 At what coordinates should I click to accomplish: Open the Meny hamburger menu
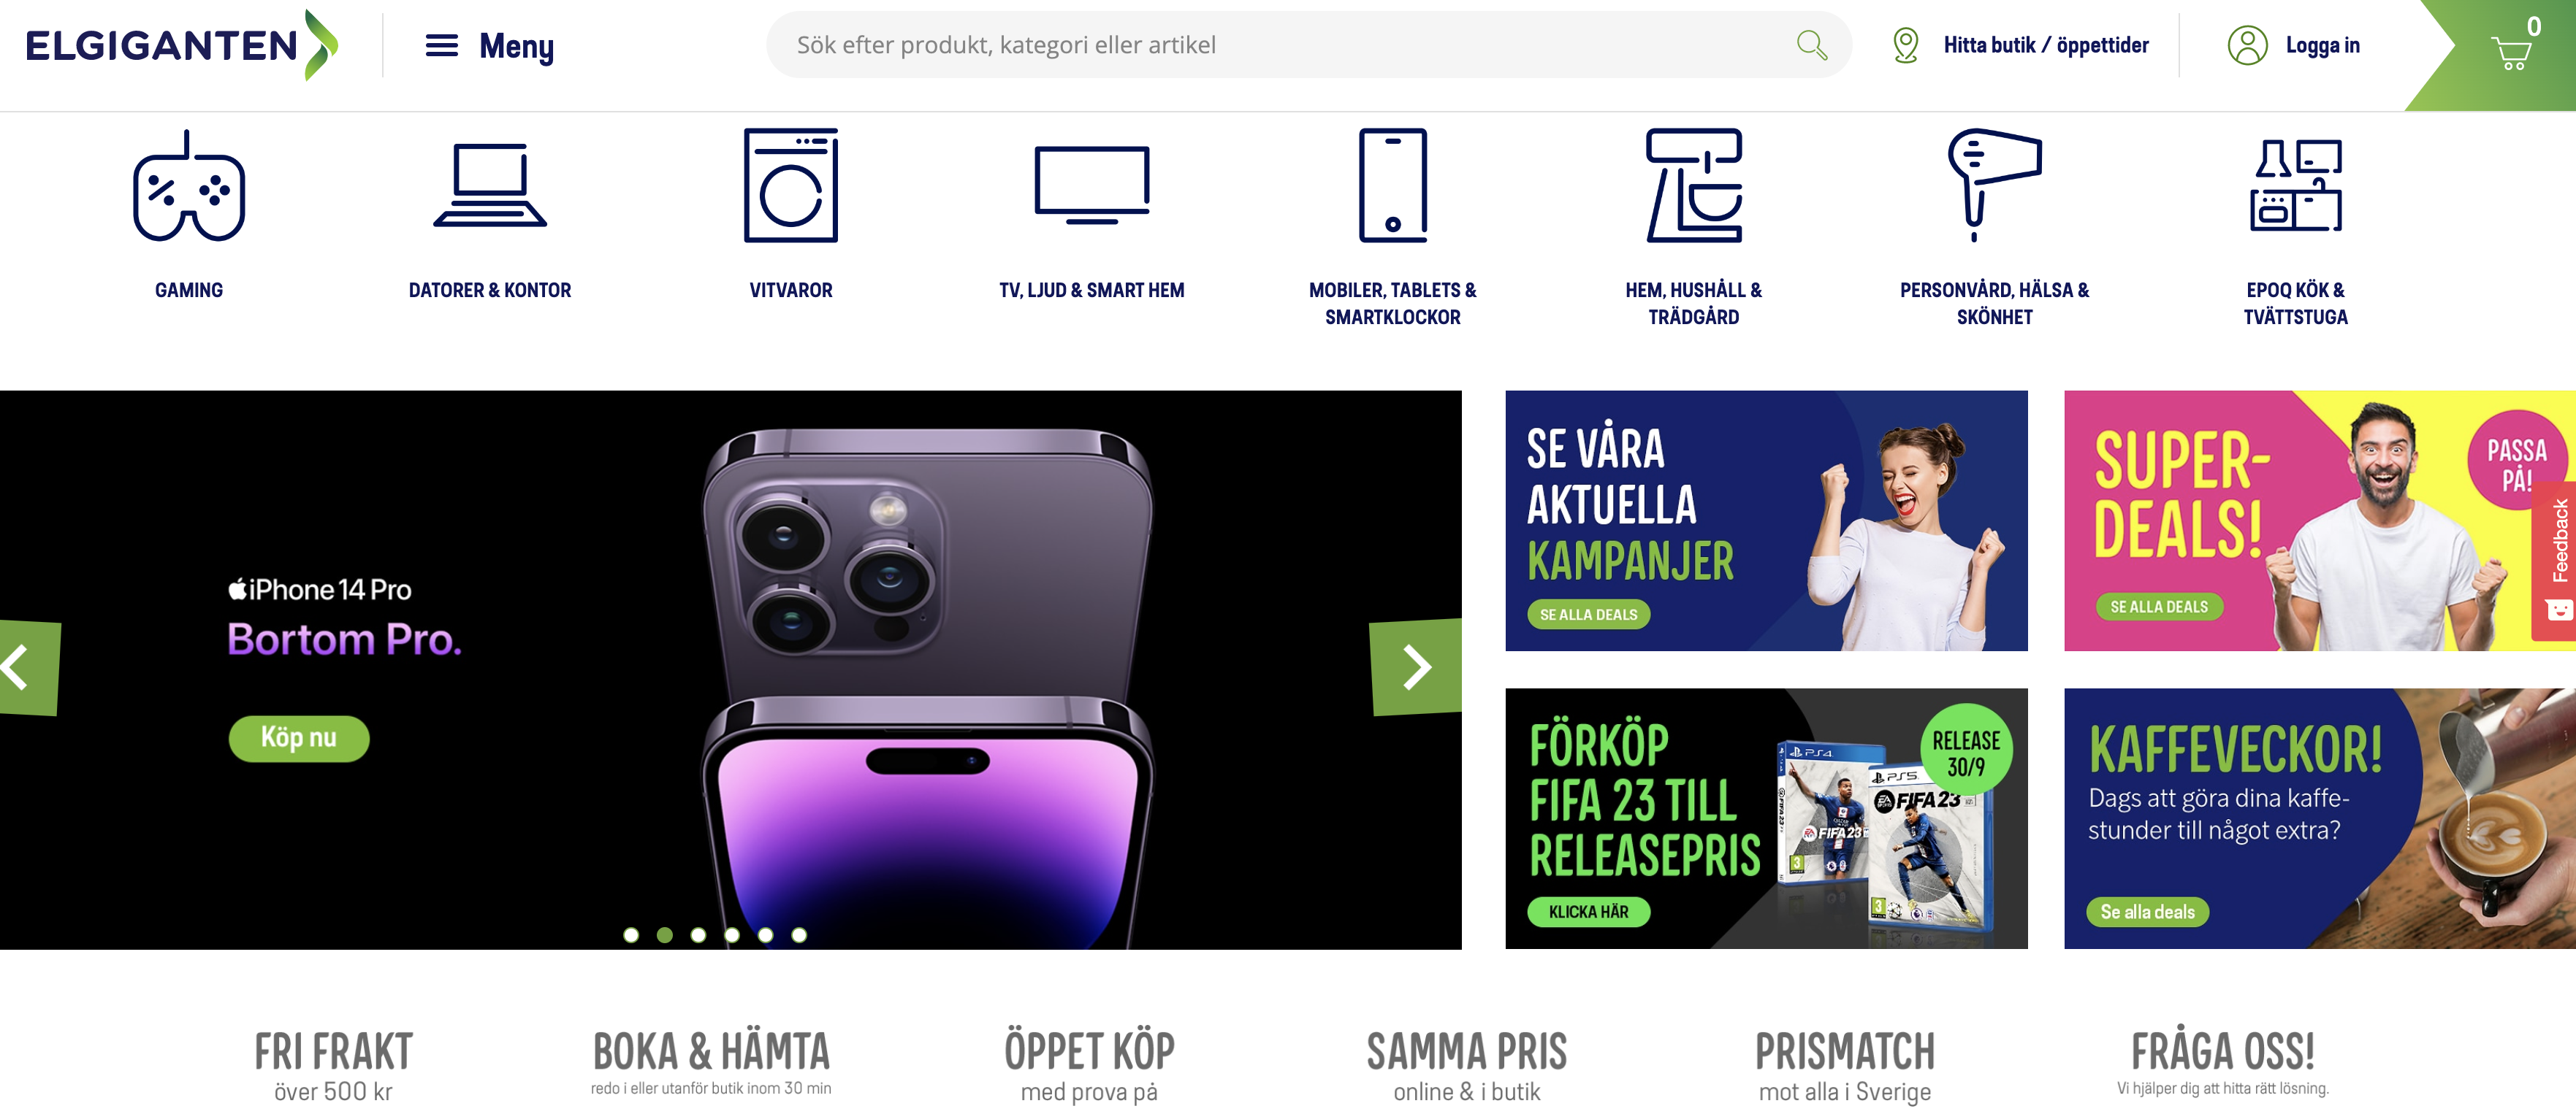coord(489,46)
